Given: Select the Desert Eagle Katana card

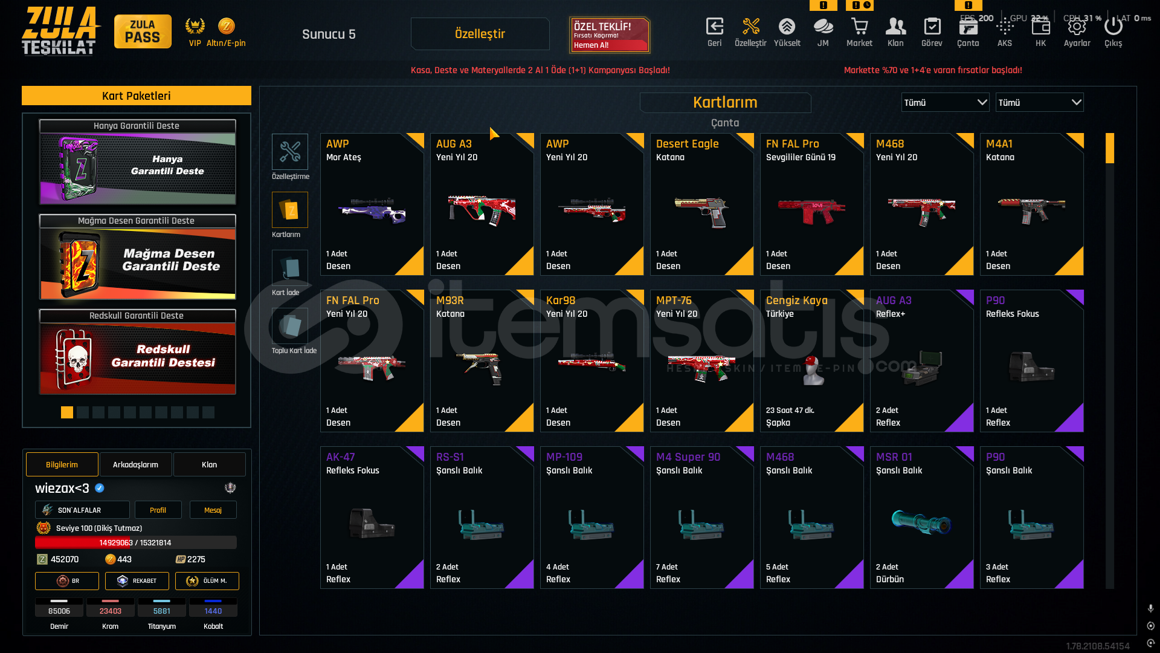Looking at the screenshot, I should click(x=702, y=204).
